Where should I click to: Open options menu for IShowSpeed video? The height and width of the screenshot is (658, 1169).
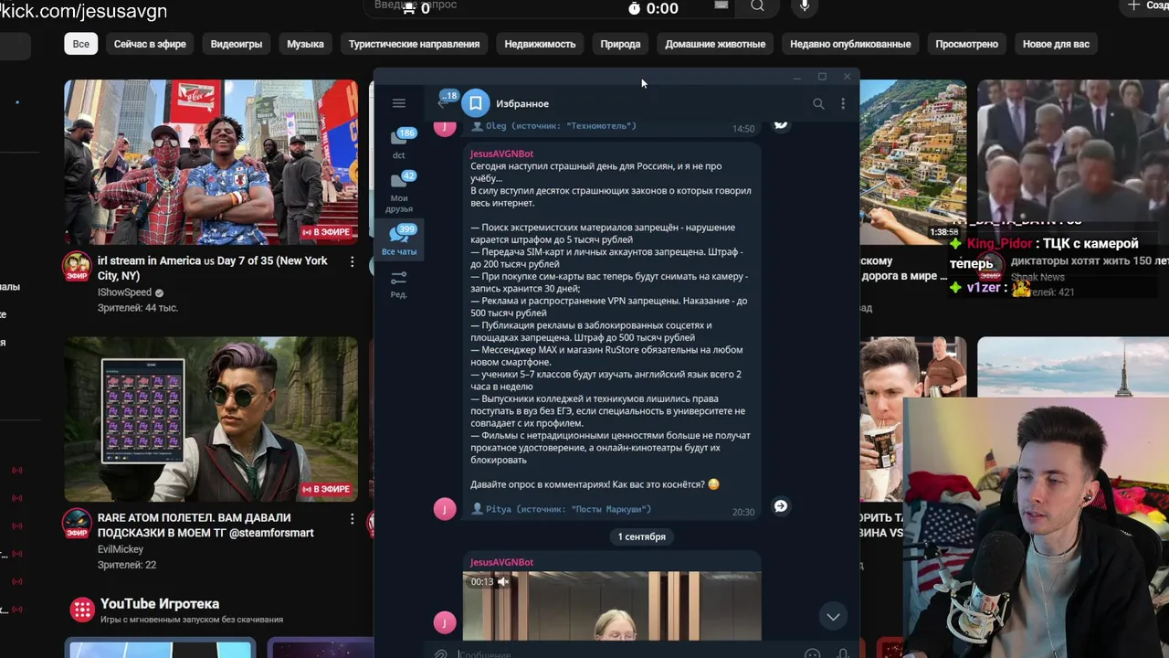(x=352, y=261)
